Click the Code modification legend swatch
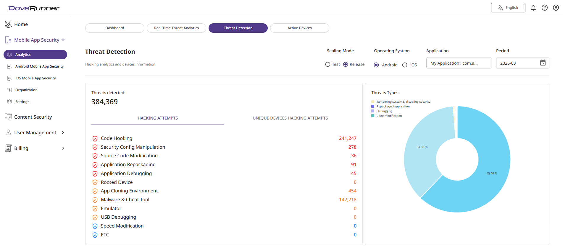 tap(373, 116)
